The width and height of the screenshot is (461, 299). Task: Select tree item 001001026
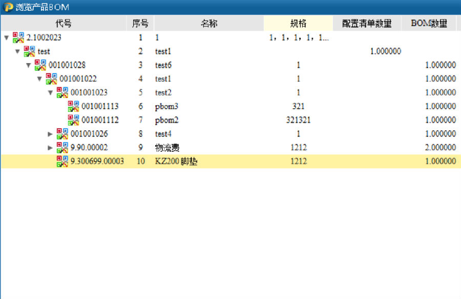coord(89,134)
